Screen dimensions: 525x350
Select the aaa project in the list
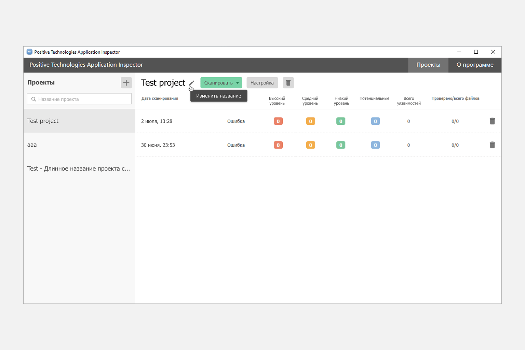(x=32, y=145)
